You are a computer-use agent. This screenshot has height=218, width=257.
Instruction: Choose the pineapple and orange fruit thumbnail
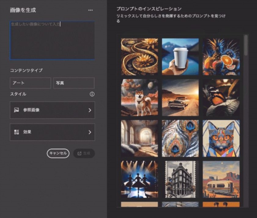tap(221, 57)
